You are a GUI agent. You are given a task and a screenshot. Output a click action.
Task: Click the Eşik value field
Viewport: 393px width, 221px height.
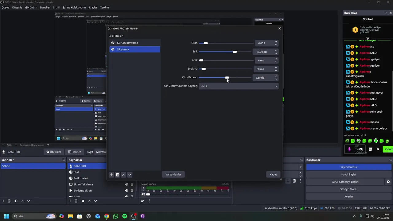click(263, 52)
